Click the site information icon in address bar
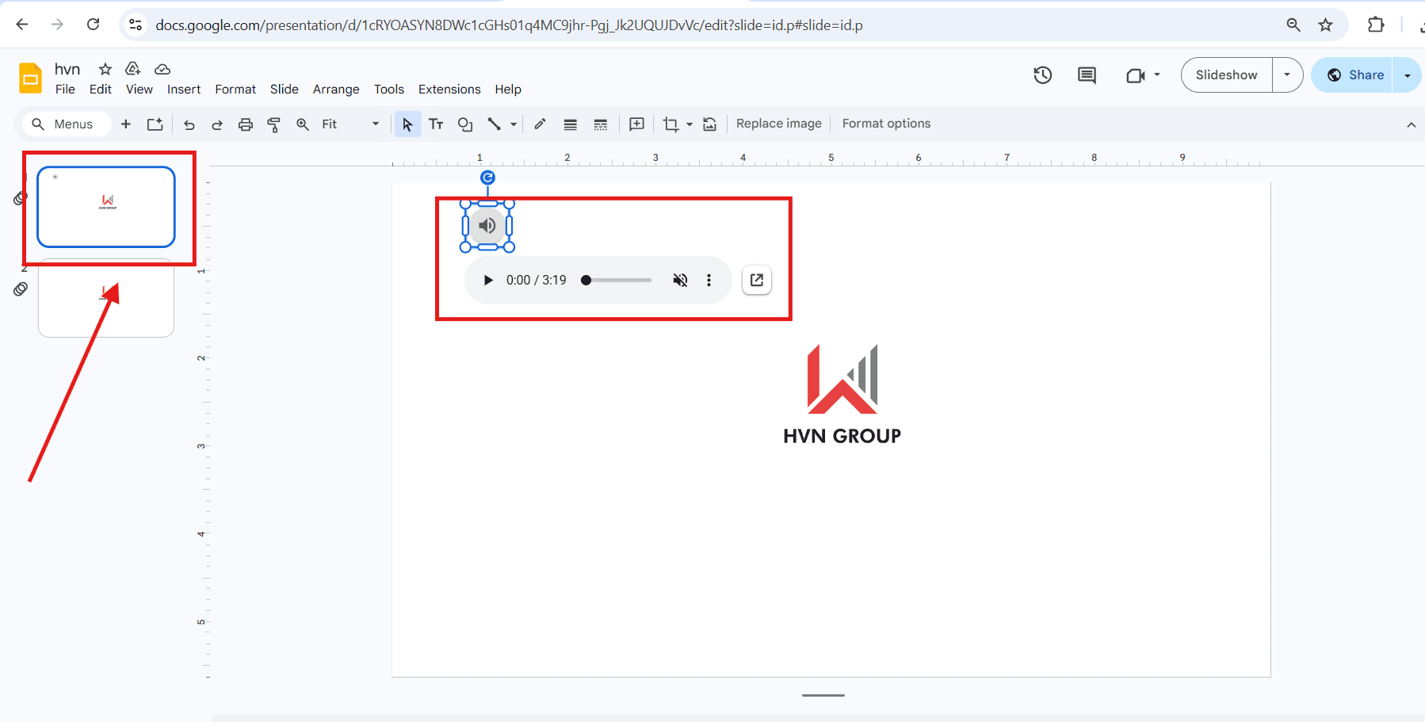Screen dimensions: 1425x722 pyautogui.click(x=136, y=25)
